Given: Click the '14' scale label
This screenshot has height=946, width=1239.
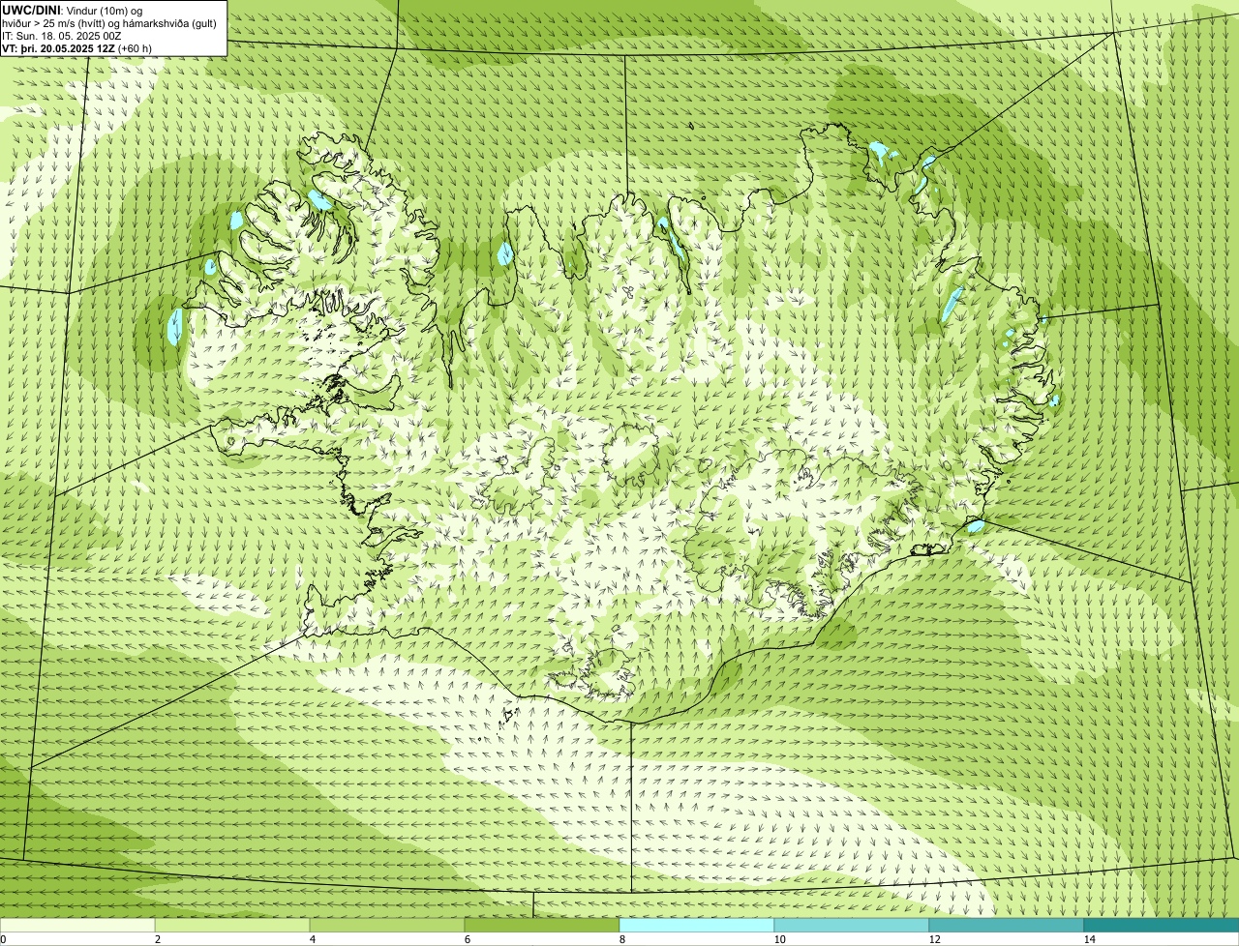Looking at the screenshot, I should click(x=1089, y=939).
